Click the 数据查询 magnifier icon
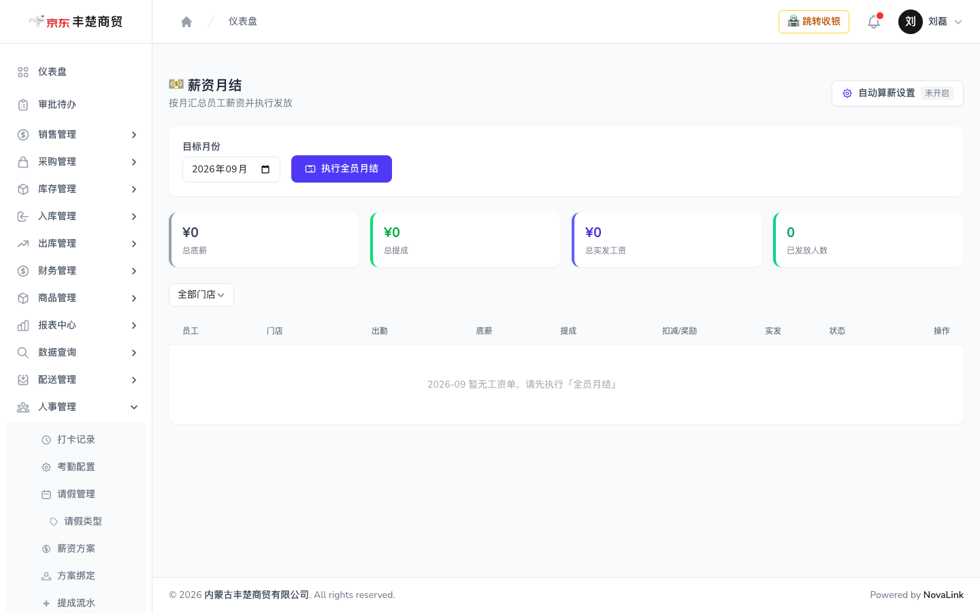980x613 pixels. point(23,353)
